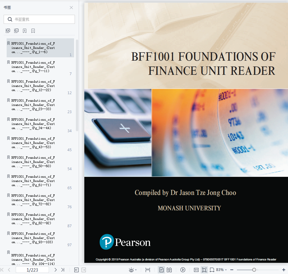This screenshot has width=288, height=274.
Task: Start the slideshow playback
Action: pos(183,270)
